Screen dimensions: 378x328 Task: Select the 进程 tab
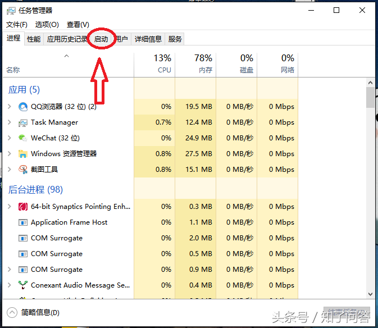click(13, 38)
